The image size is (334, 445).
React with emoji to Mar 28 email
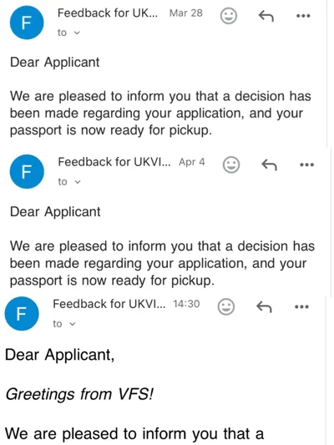[229, 16]
